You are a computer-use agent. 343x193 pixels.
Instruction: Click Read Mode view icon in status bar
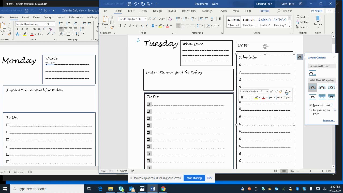(276, 171)
